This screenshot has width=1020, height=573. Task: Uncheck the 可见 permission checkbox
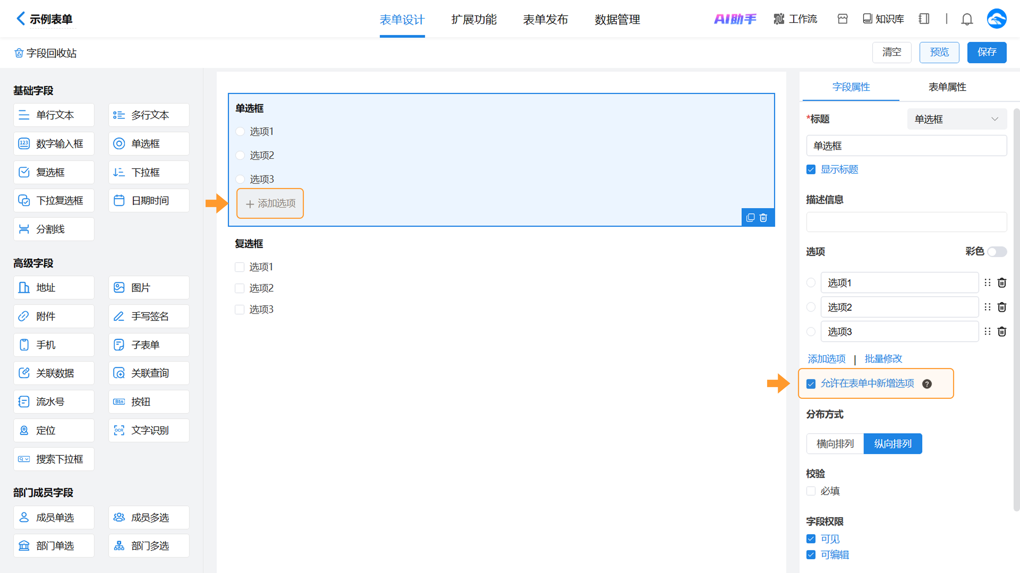[811, 539]
